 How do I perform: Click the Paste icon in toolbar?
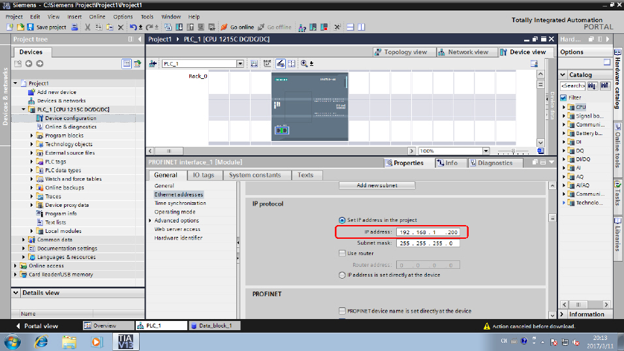click(x=110, y=27)
